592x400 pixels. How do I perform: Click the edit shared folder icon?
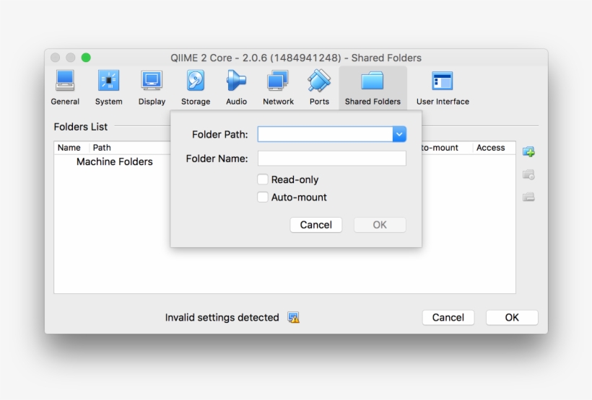(528, 174)
